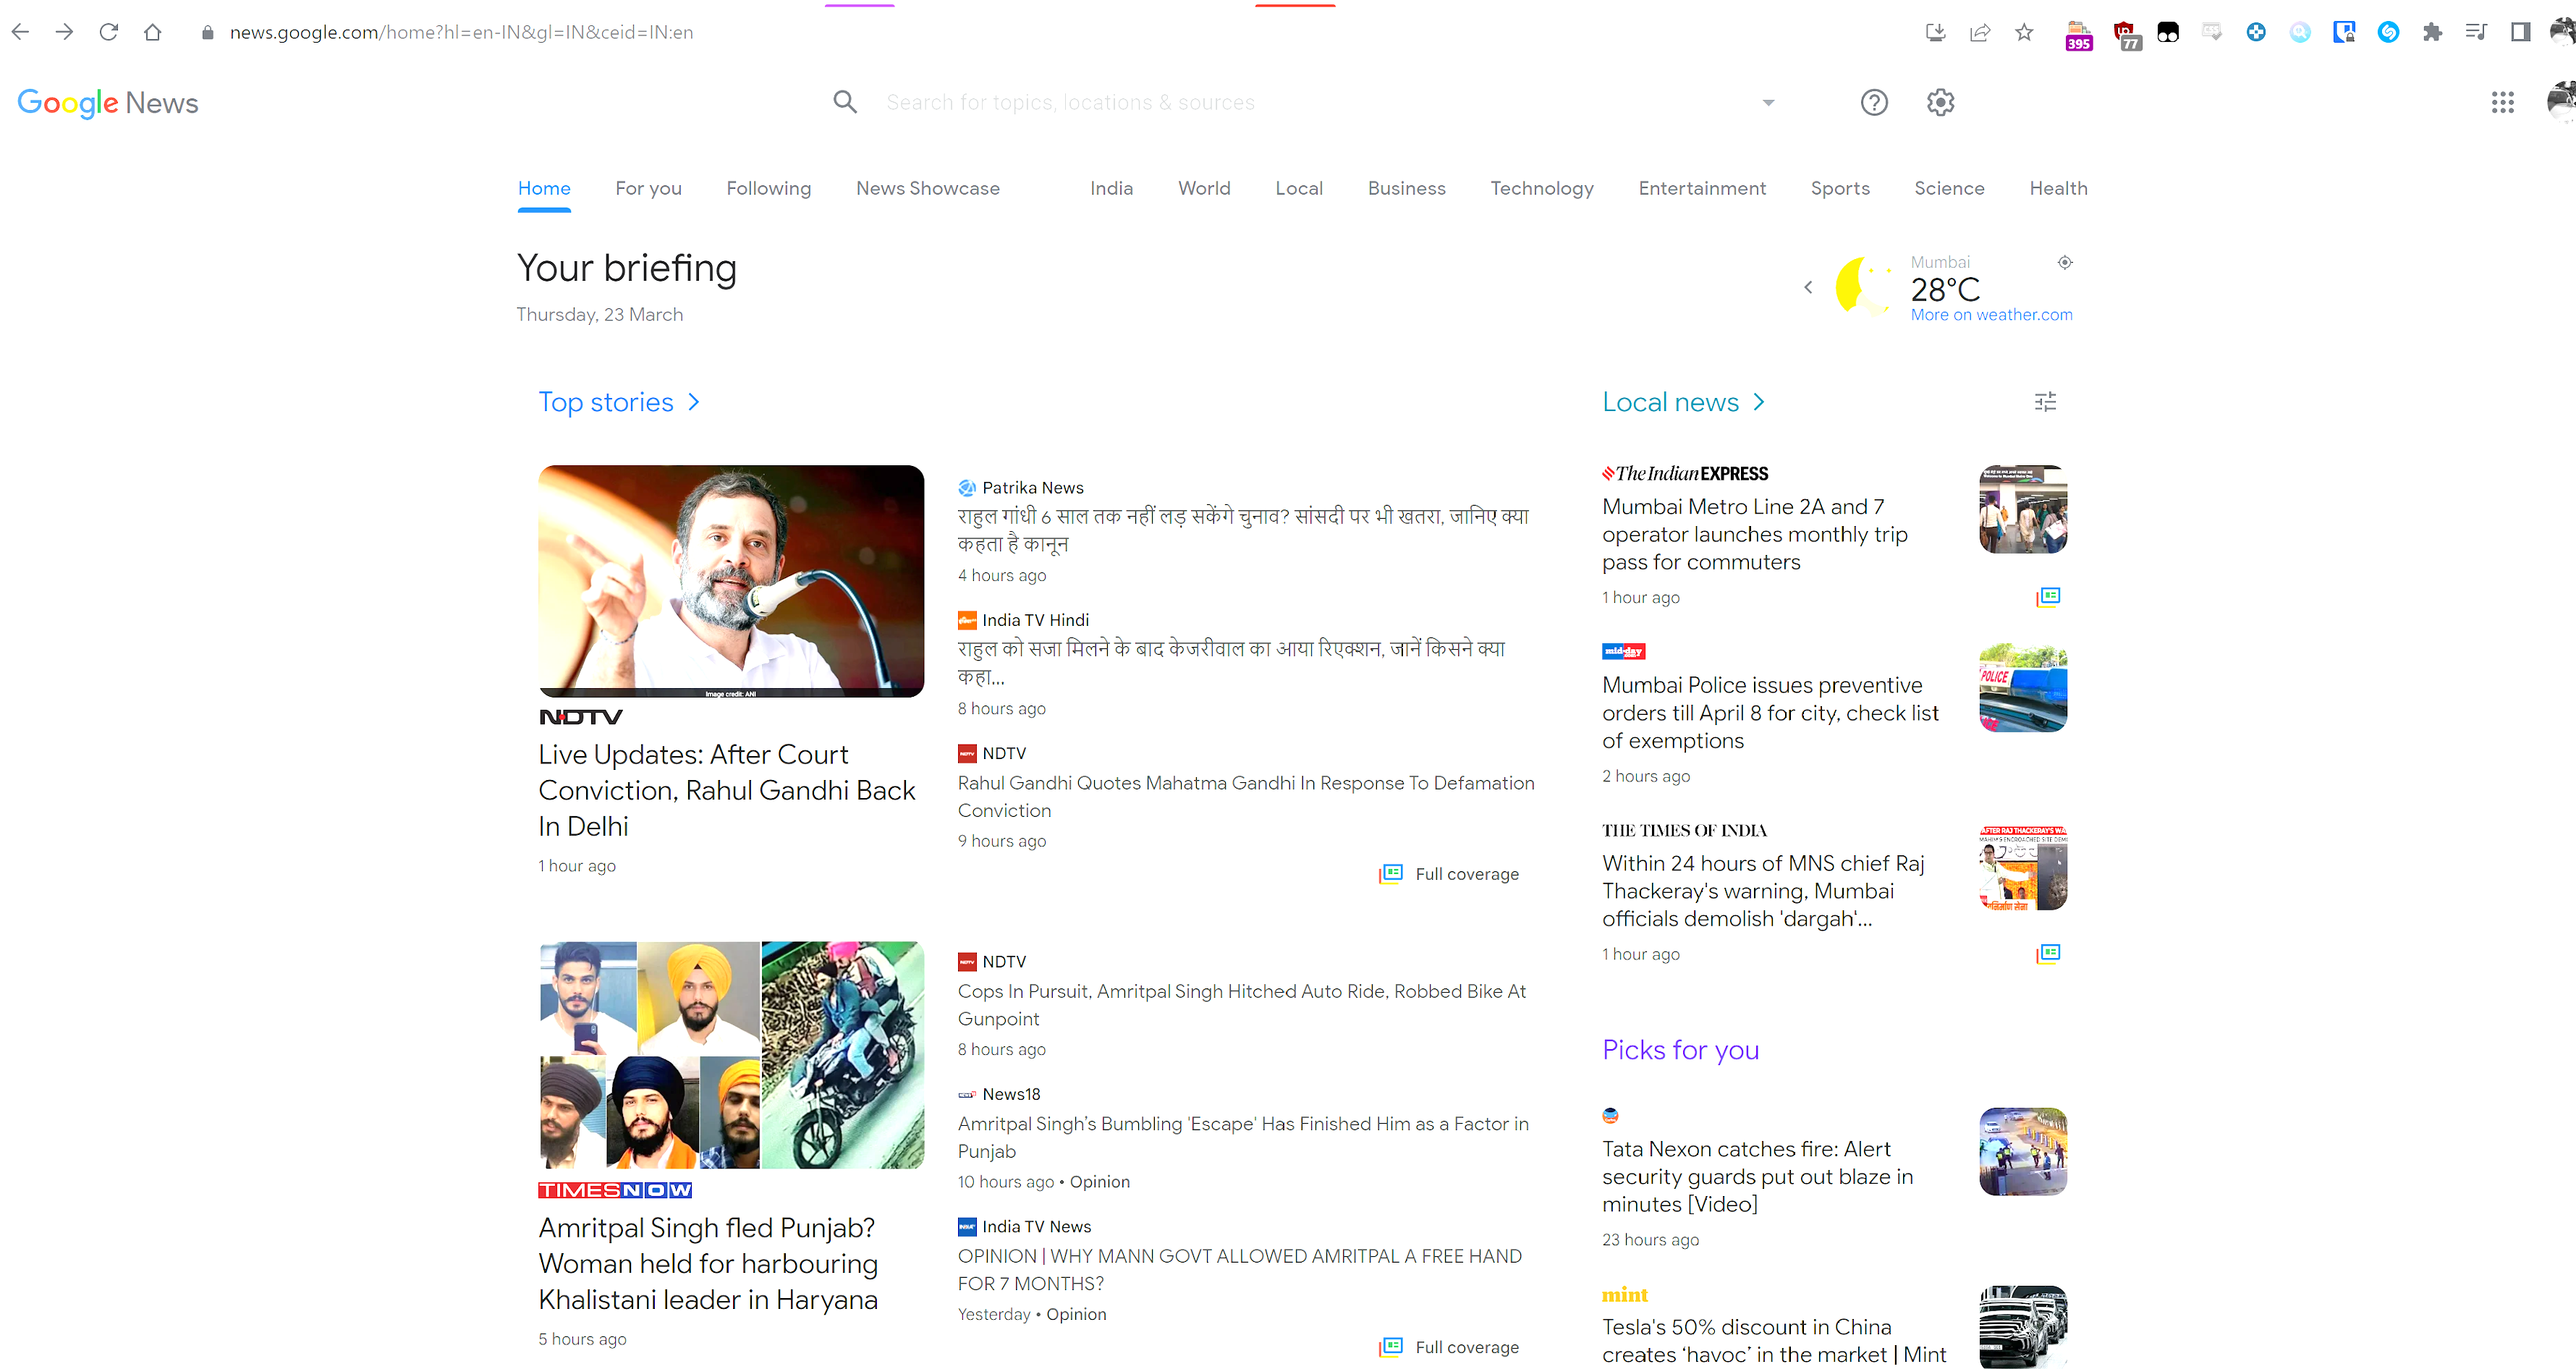Click the help question mark icon
Viewport: 2576px width, 1369px height.
[x=1874, y=102]
